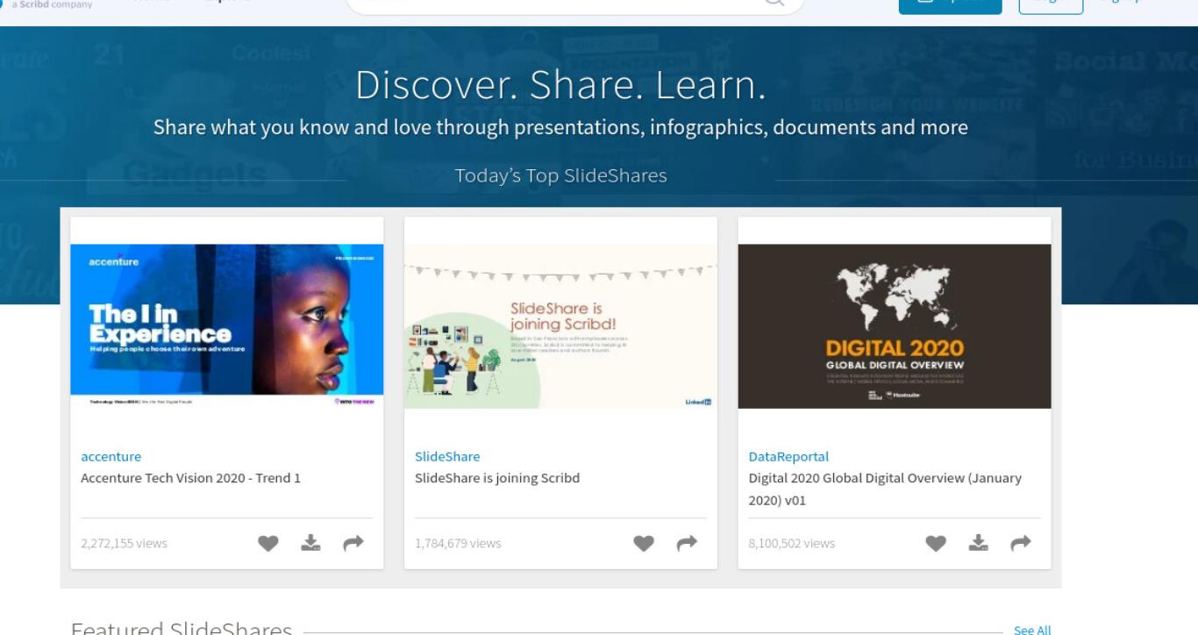Open the SlideShare is joining Scribd title

497,478
